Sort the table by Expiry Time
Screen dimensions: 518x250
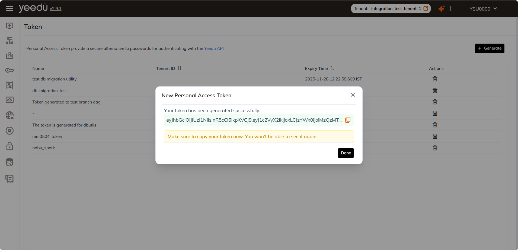coord(332,68)
